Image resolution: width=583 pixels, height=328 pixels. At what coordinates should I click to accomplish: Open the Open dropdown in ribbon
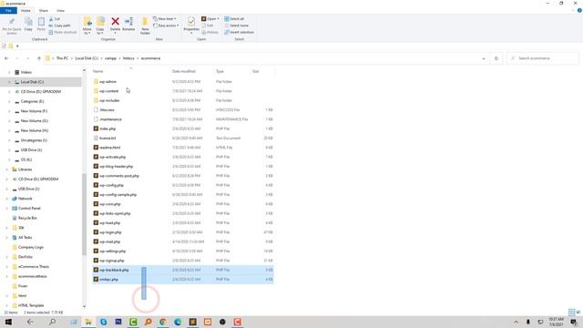[x=210, y=18]
